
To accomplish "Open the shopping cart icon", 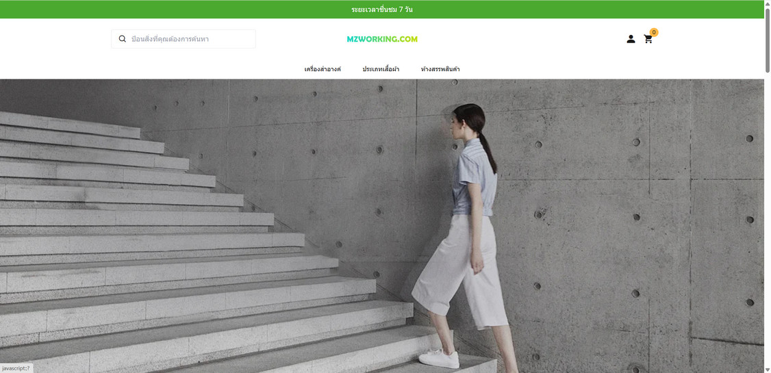I will 648,39.
